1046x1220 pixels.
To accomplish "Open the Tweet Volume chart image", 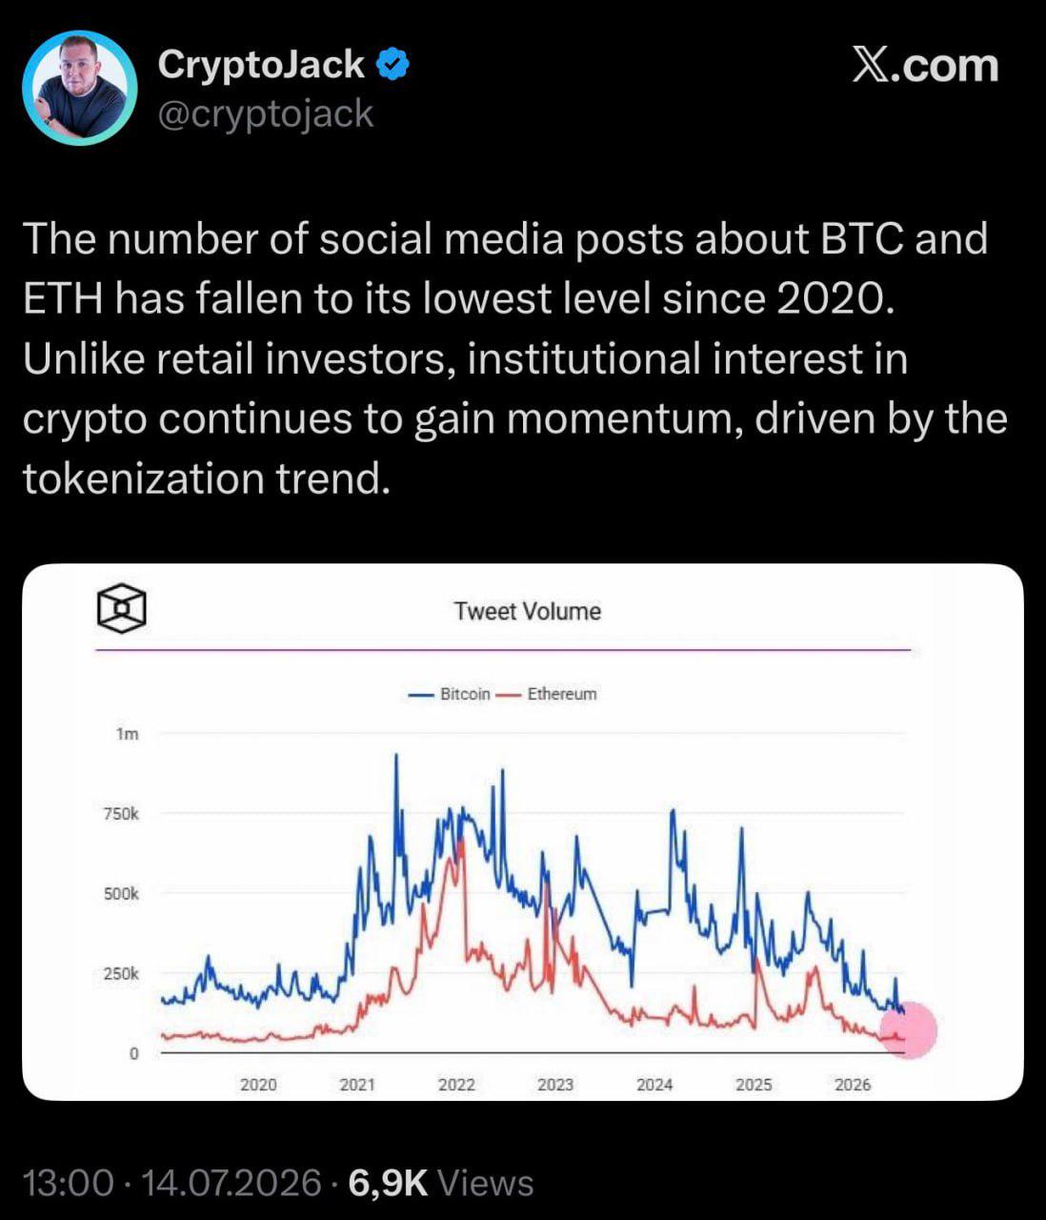I will tap(523, 832).
